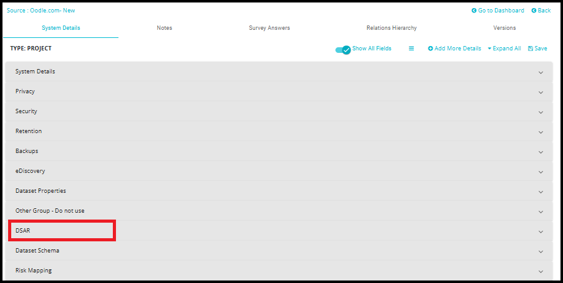563x283 pixels.
Task: Select the Relations Hierarchy tab
Action: click(392, 28)
